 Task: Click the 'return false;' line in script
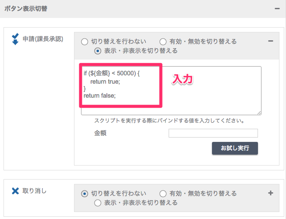99,95
